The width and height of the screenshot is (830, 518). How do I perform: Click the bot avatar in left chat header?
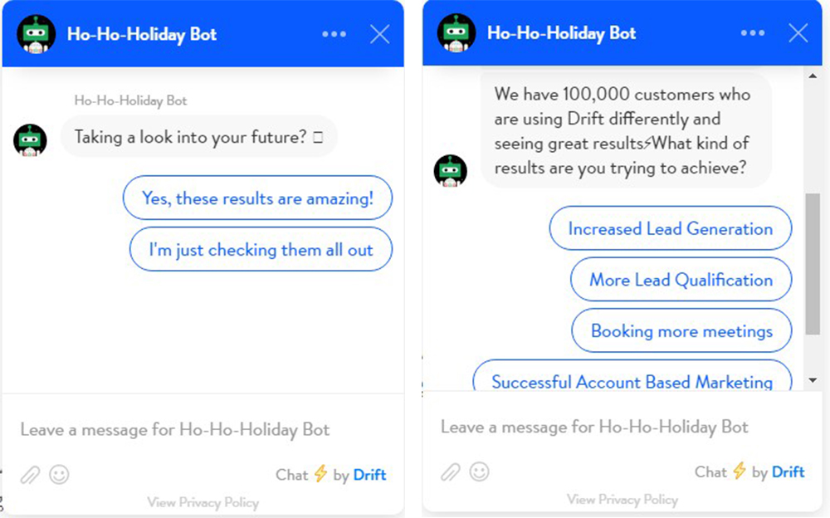(35, 34)
